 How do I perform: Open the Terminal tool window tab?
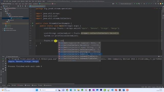click(x=27, y=85)
